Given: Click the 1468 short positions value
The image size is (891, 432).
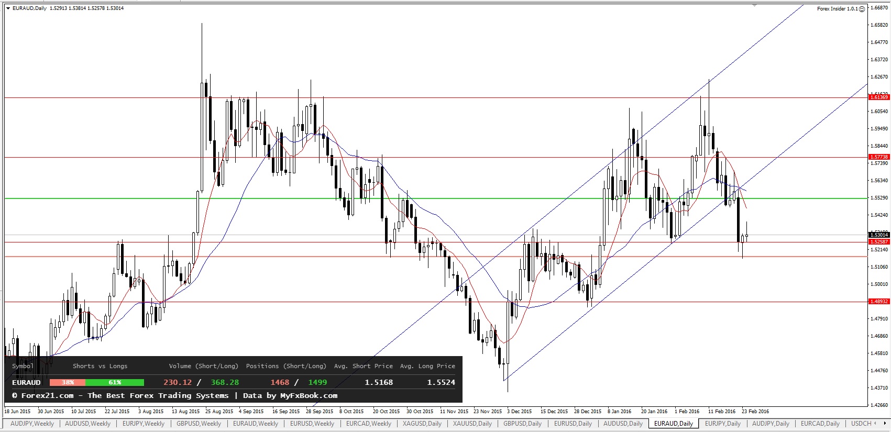Looking at the screenshot, I should [x=280, y=383].
